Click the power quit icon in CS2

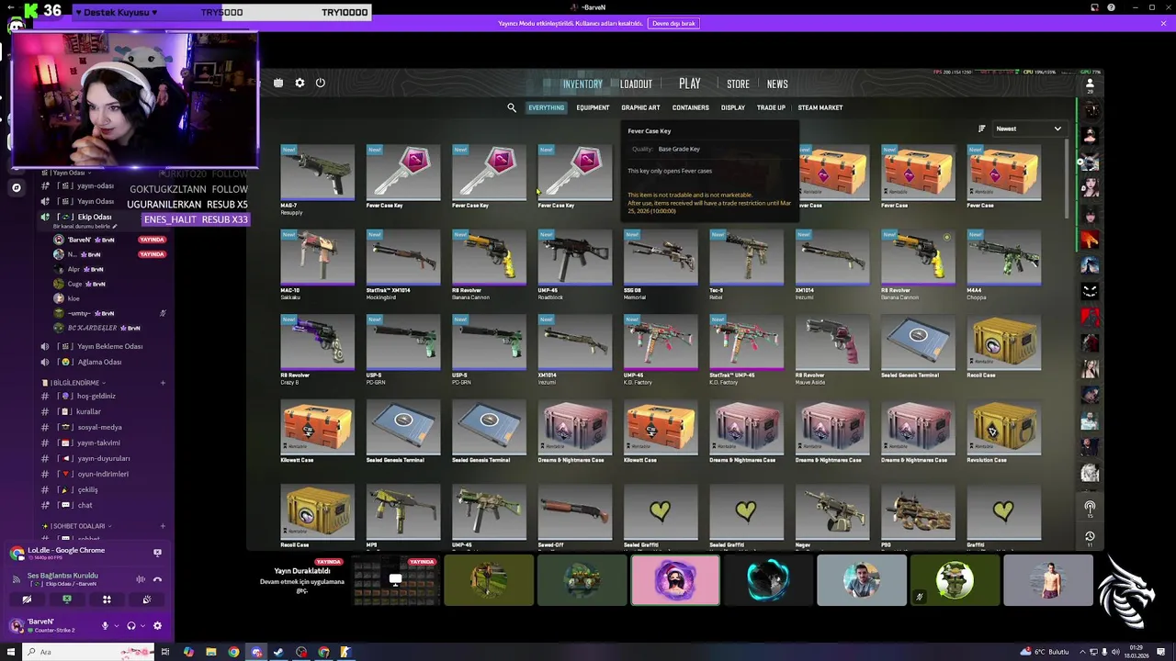tap(320, 83)
